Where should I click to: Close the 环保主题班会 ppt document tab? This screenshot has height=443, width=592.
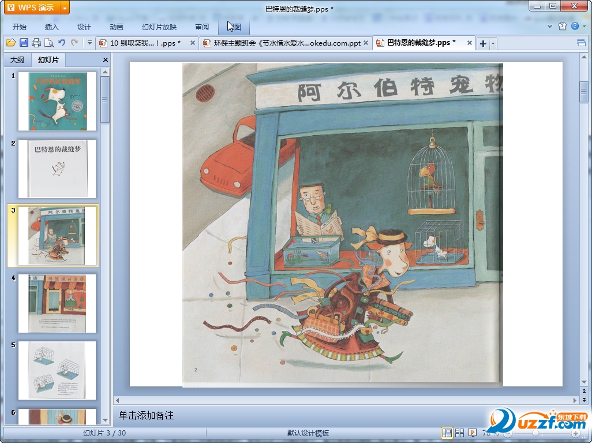tap(365, 43)
